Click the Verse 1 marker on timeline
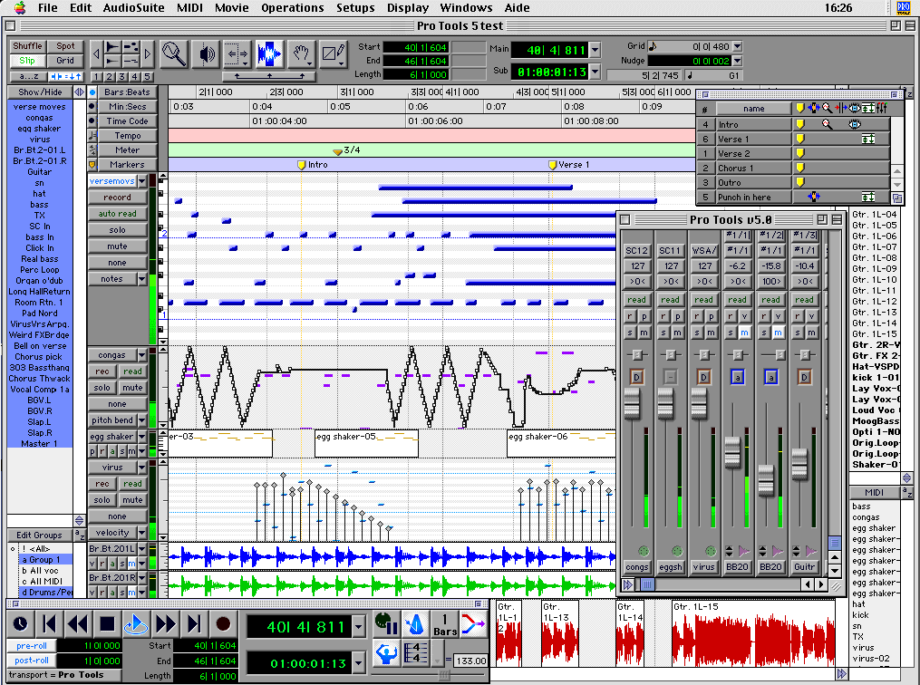Image resolution: width=920 pixels, height=685 pixels. pos(553,165)
